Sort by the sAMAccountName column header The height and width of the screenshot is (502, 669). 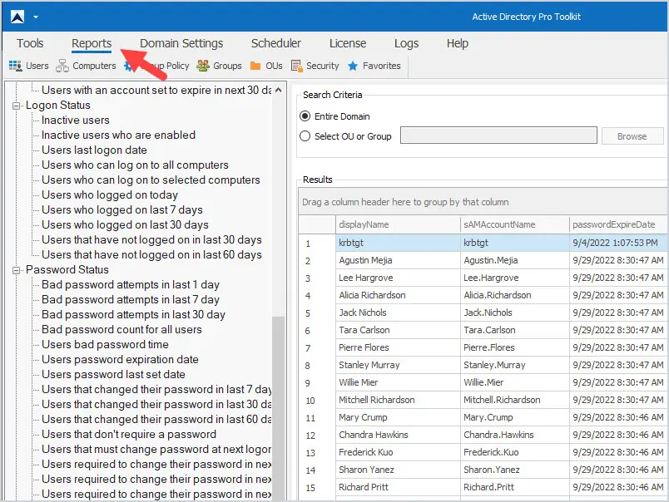click(515, 224)
